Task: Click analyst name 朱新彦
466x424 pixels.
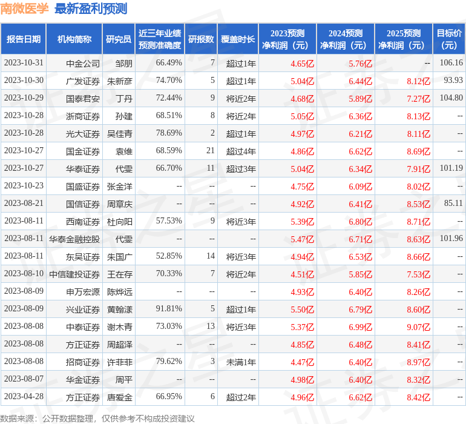Action: coord(120,81)
